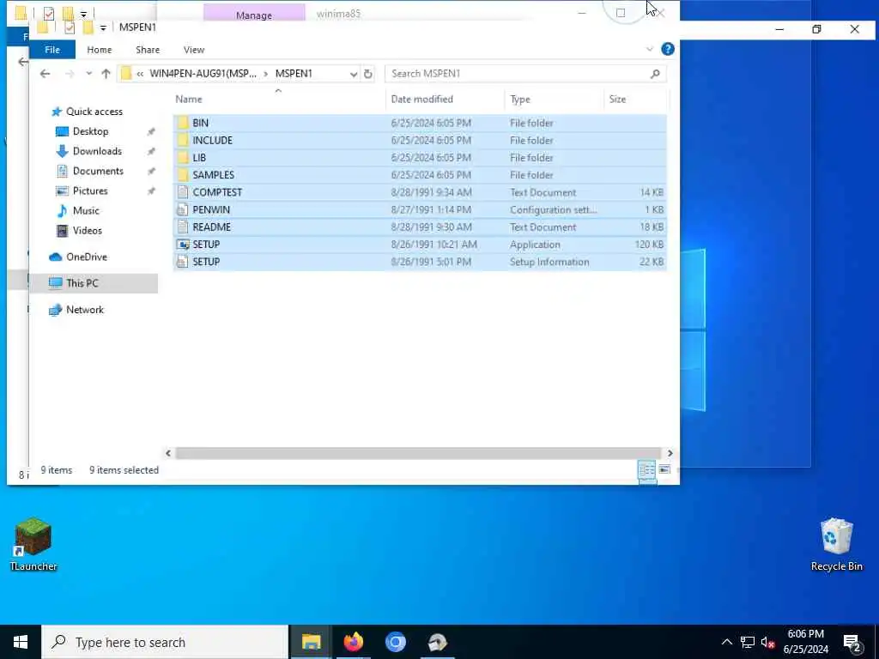Sort by the Type column header

[x=555, y=100]
